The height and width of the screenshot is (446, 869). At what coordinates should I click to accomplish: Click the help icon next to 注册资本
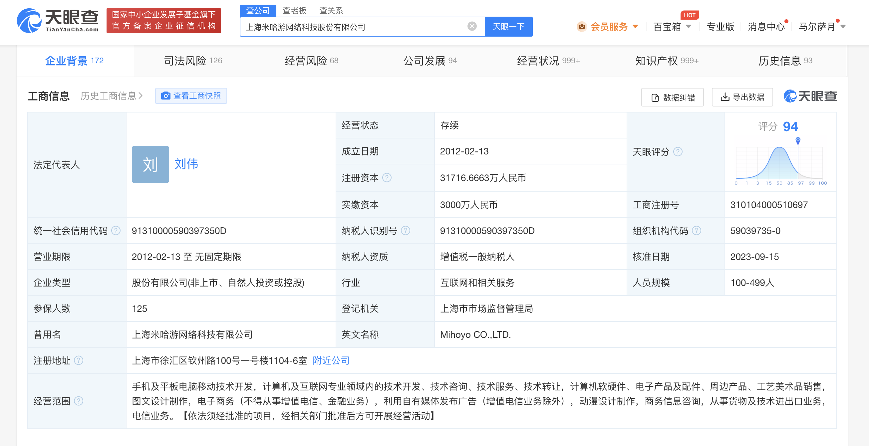point(387,178)
